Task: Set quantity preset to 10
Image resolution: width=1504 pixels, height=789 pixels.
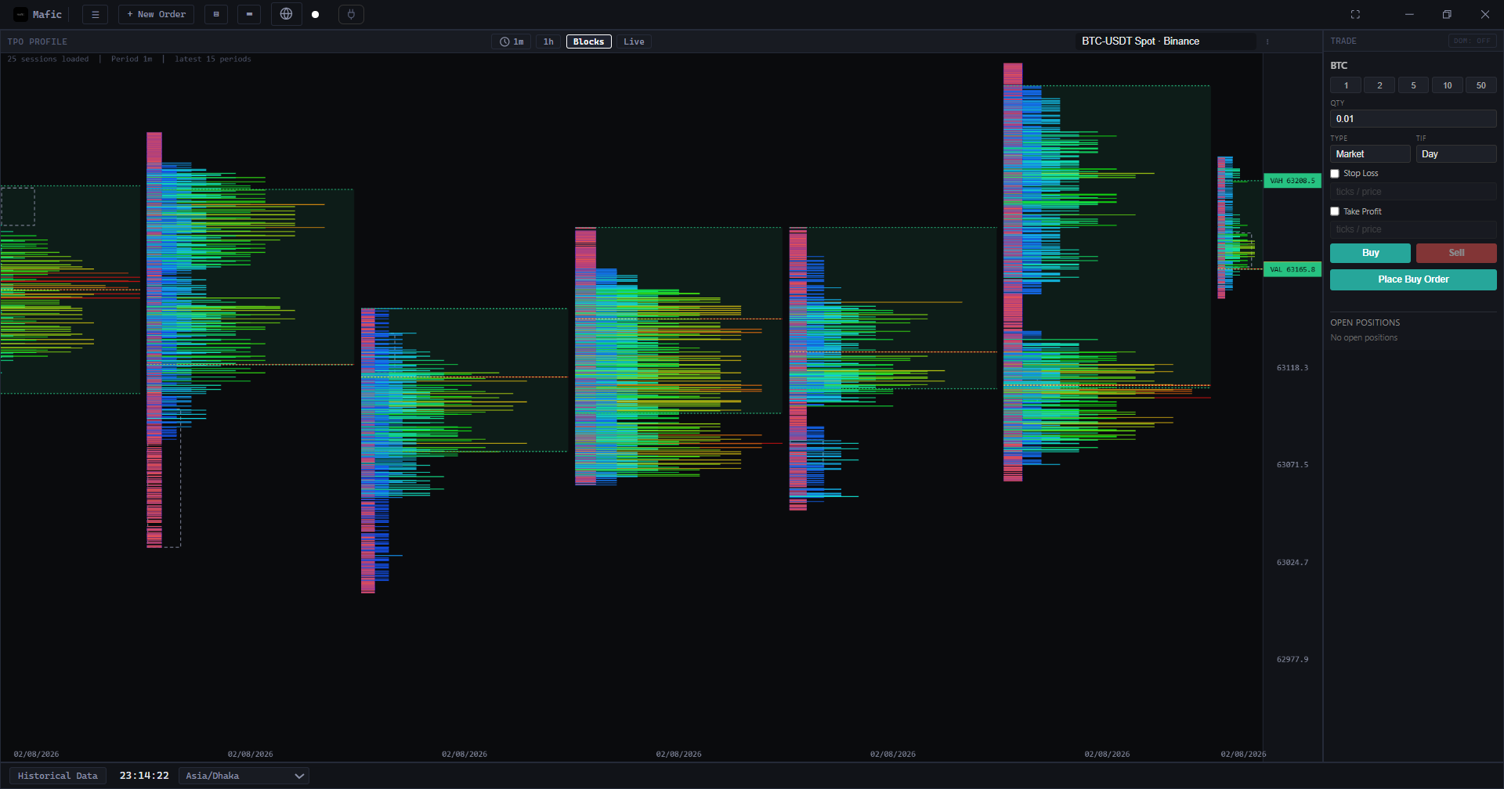Action: pyautogui.click(x=1447, y=85)
